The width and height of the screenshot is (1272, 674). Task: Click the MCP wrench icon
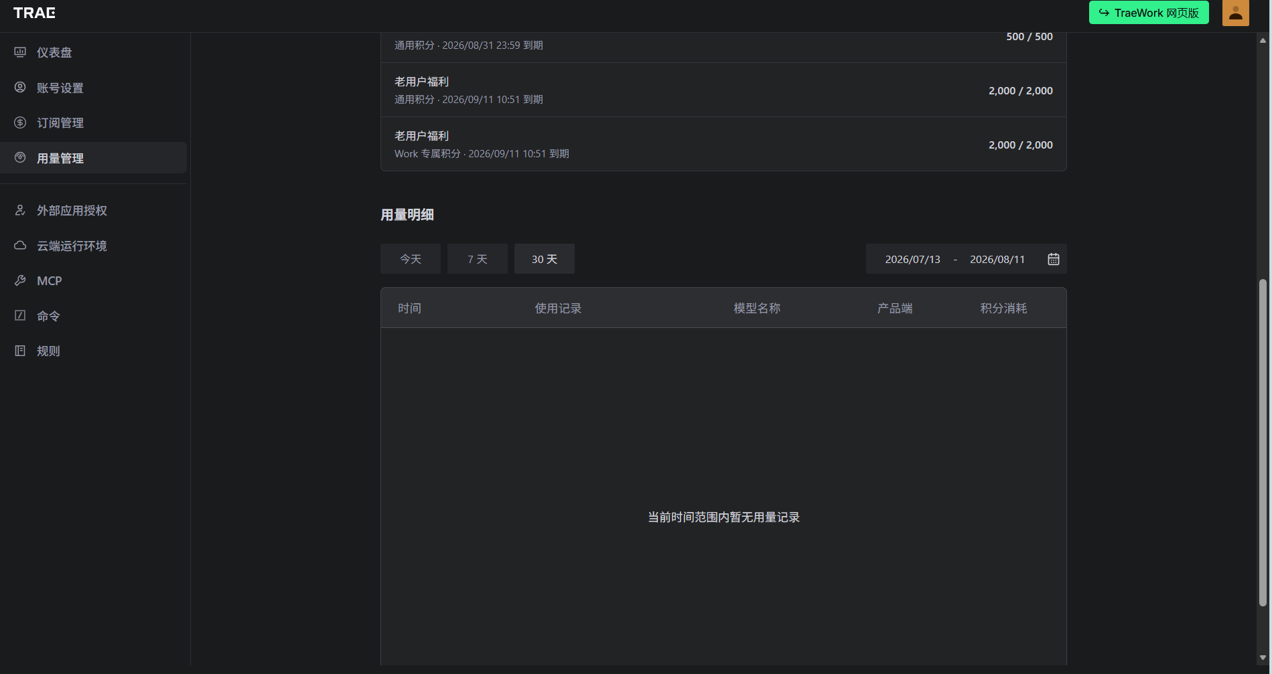[20, 280]
